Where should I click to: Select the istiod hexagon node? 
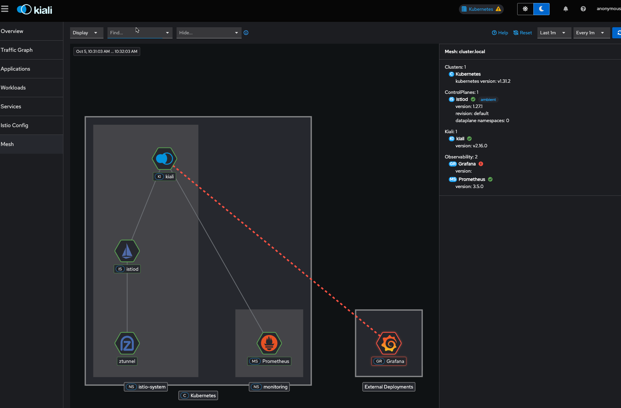tap(127, 251)
